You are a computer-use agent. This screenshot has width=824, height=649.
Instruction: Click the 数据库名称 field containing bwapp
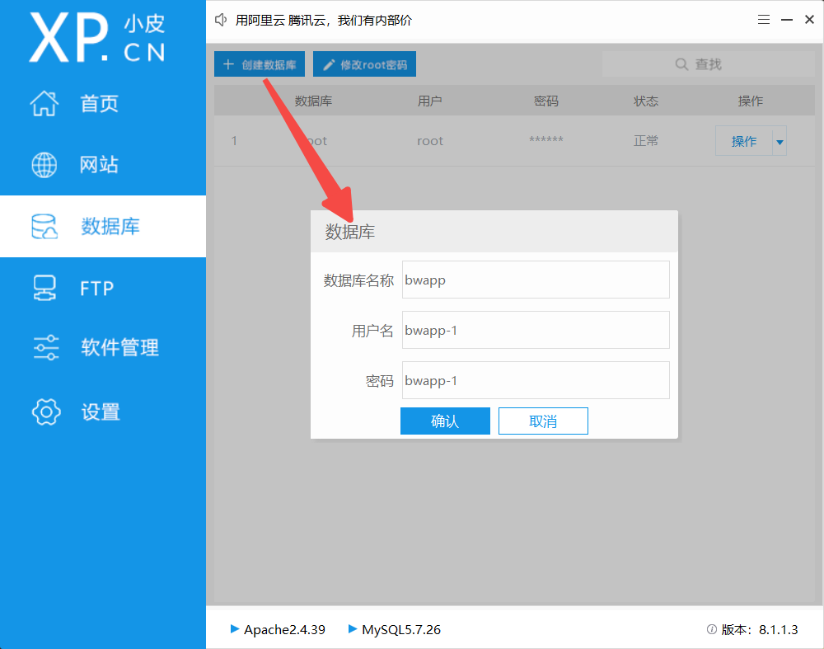535,280
